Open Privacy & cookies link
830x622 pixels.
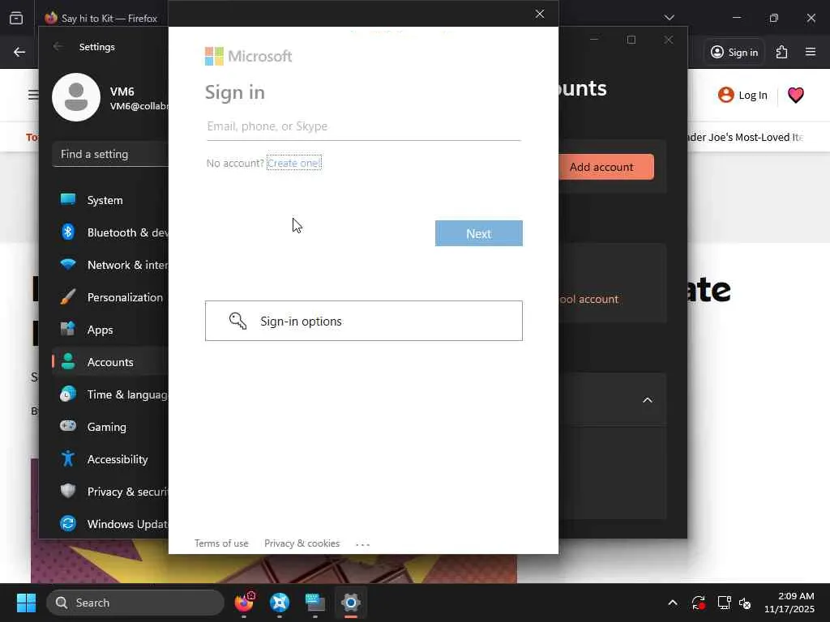pos(302,543)
